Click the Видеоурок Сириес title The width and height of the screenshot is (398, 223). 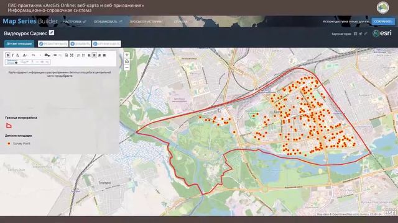(x=25, y=33)
